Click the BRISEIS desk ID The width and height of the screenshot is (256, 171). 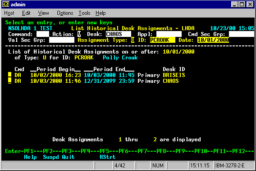coord(174,75)
